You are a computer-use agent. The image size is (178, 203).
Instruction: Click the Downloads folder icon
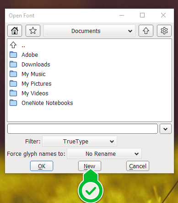13,64
